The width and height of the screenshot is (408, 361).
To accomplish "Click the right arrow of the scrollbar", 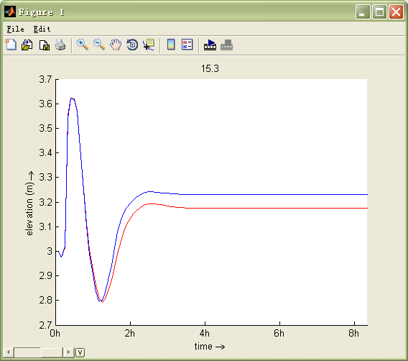I will (x=68, y=352).
